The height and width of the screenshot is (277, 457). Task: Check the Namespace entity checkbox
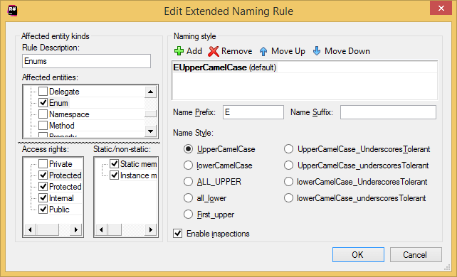point(43,114)
